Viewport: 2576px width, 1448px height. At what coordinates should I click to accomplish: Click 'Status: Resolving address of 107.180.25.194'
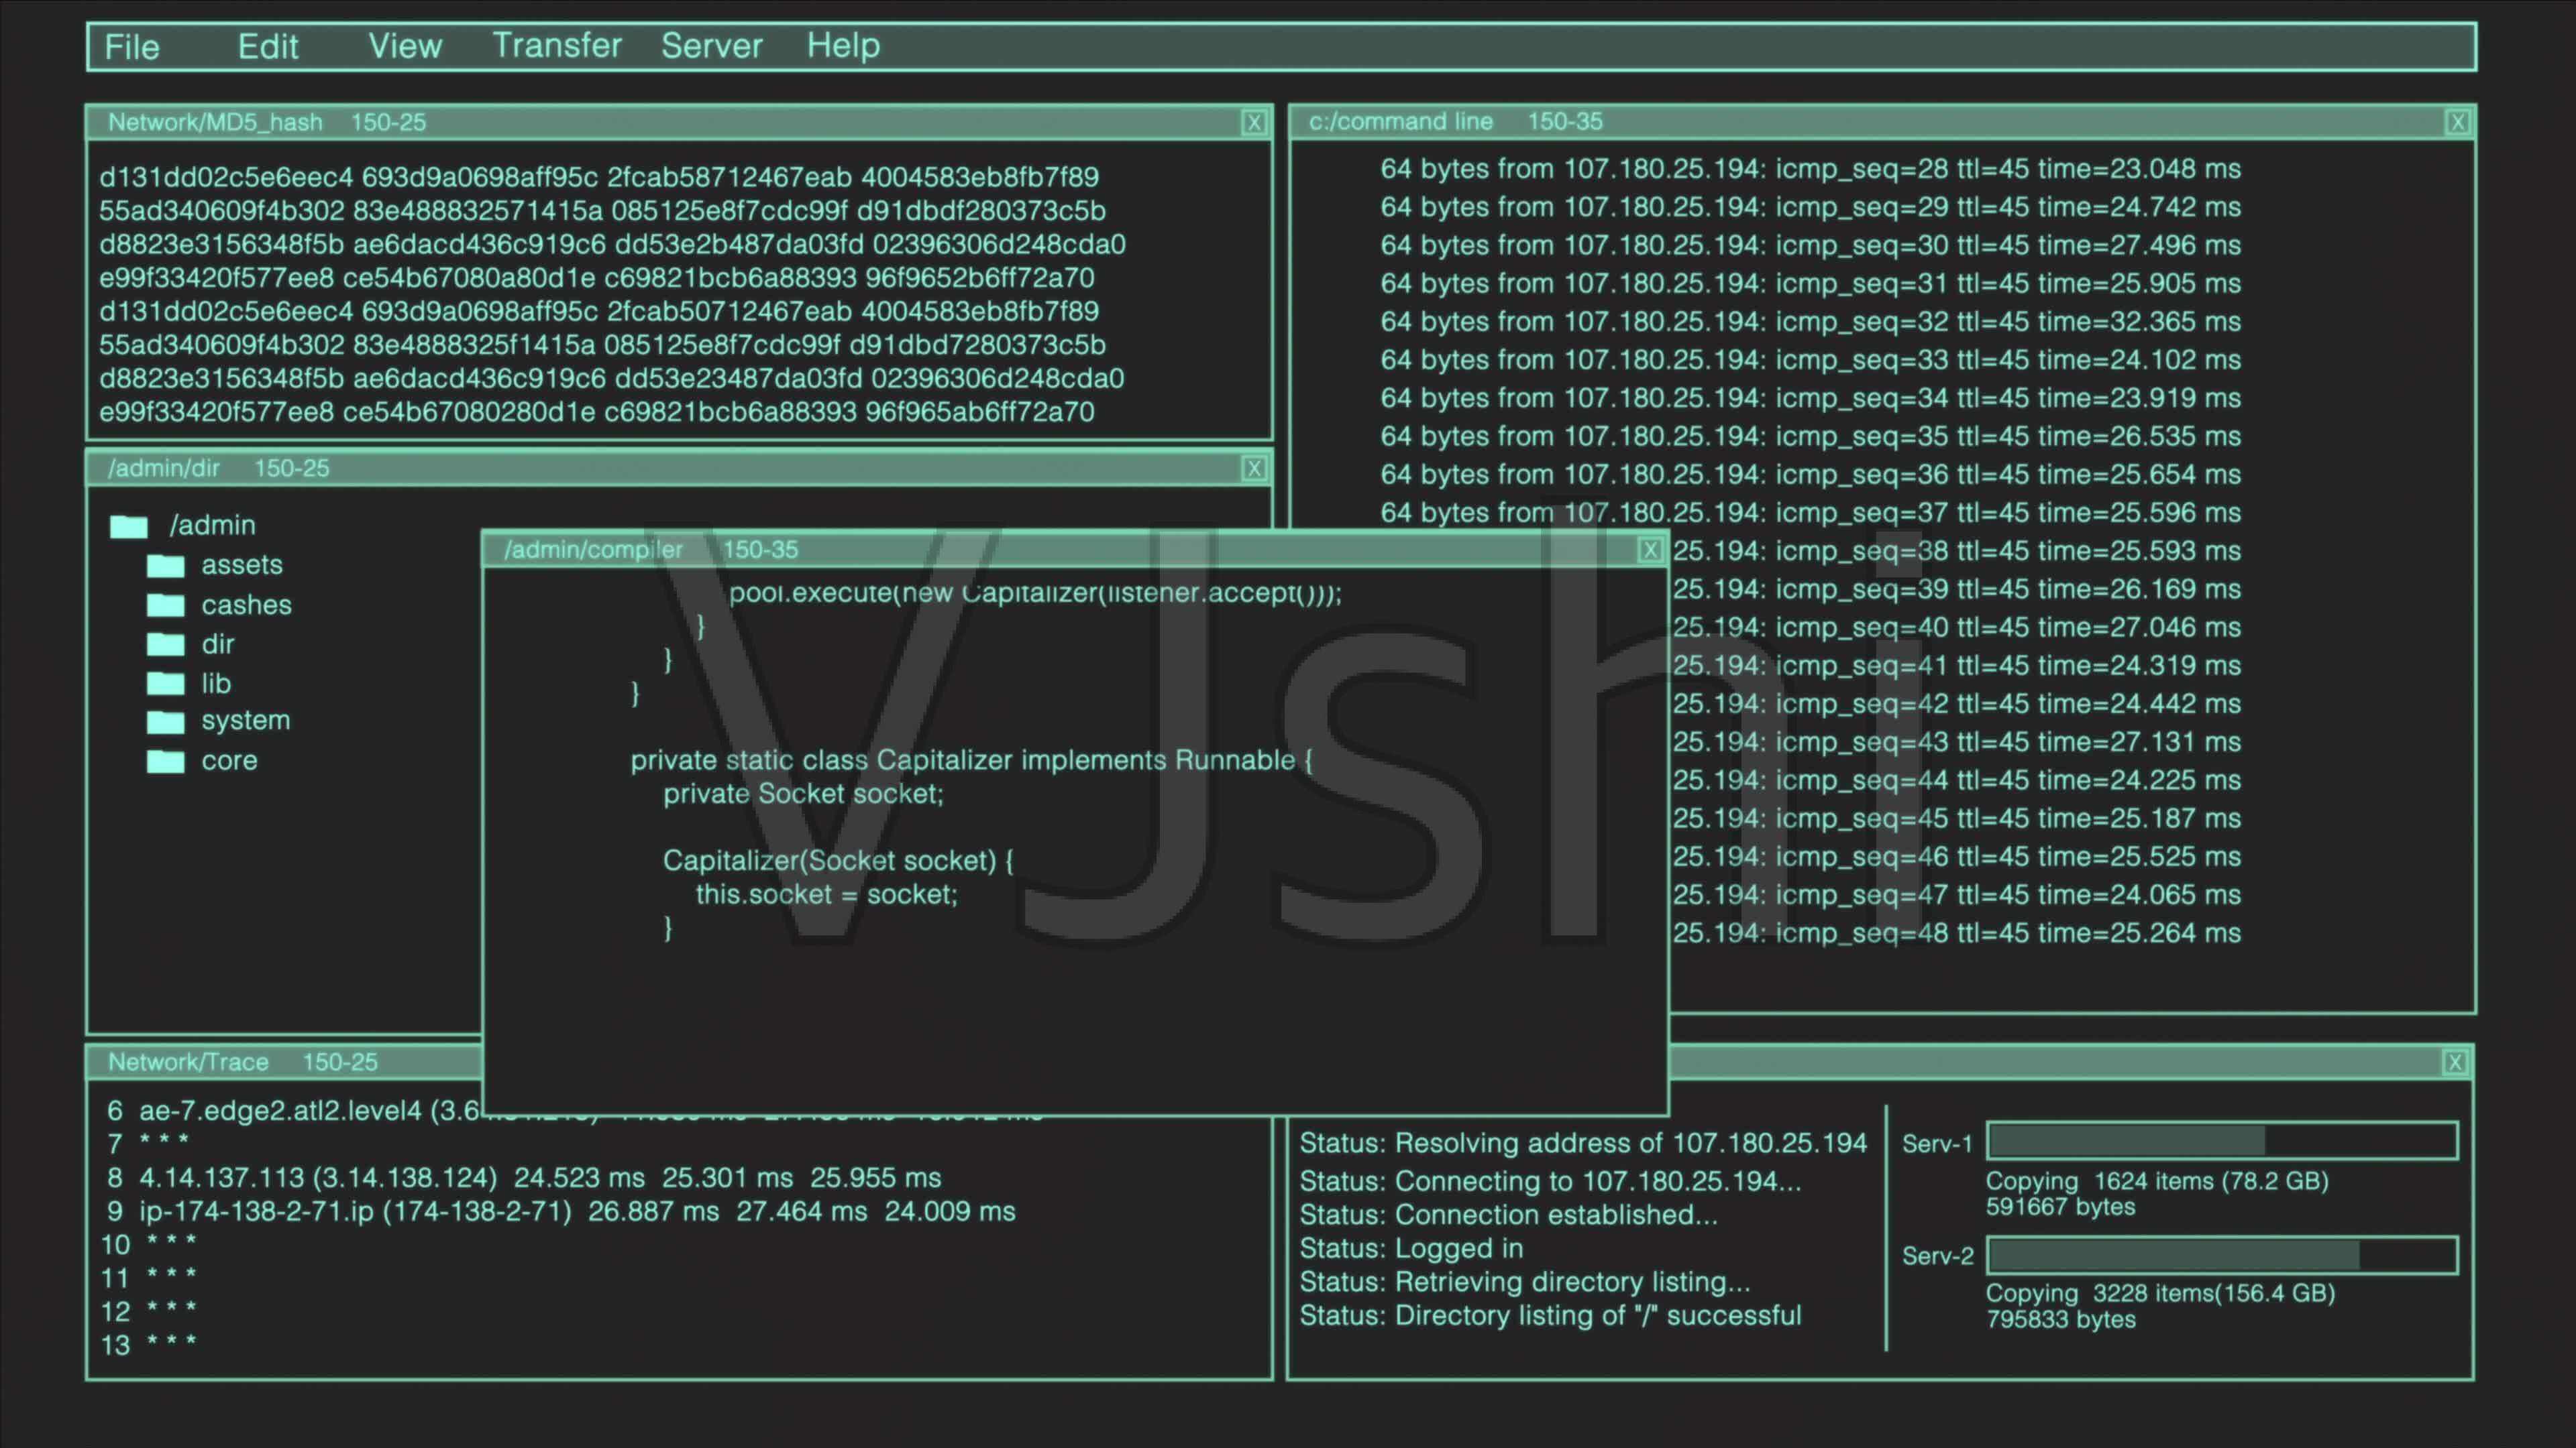pos(1583,1143)
